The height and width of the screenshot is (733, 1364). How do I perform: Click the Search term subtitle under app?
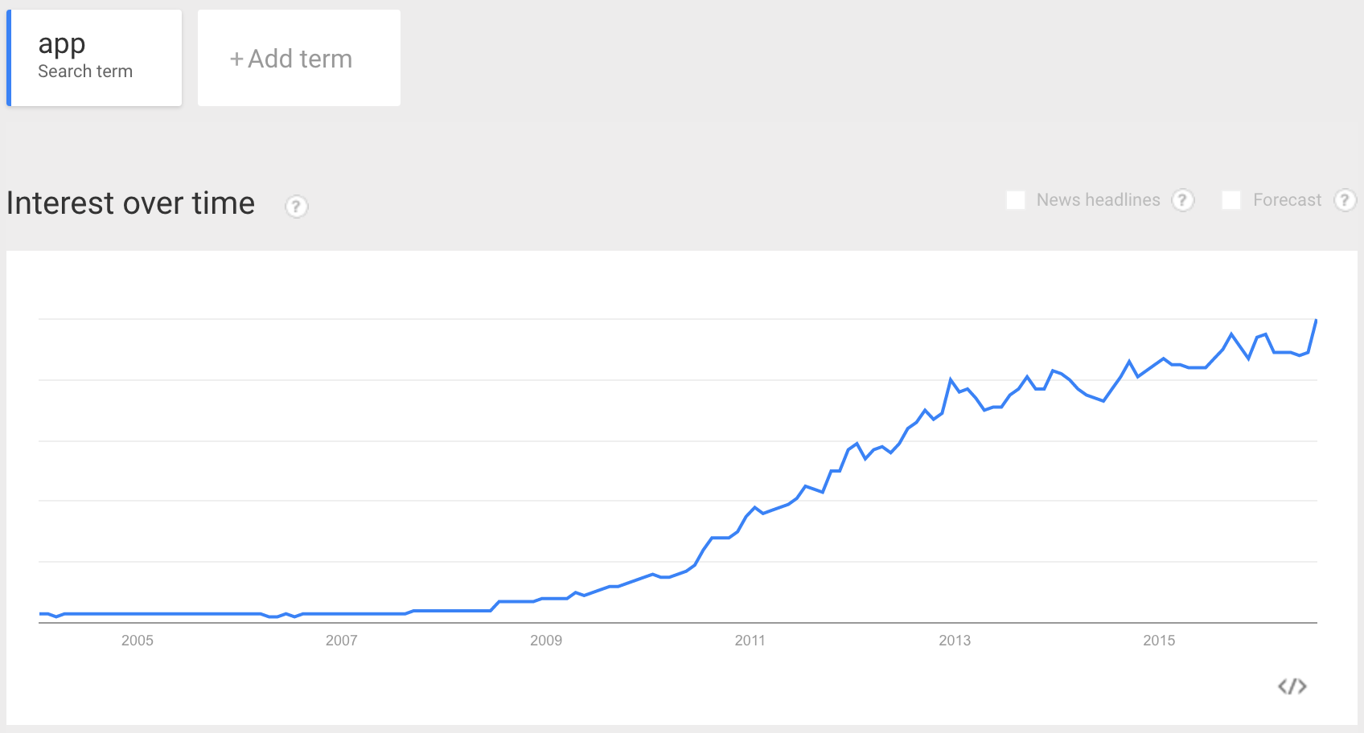coord(85,72)
